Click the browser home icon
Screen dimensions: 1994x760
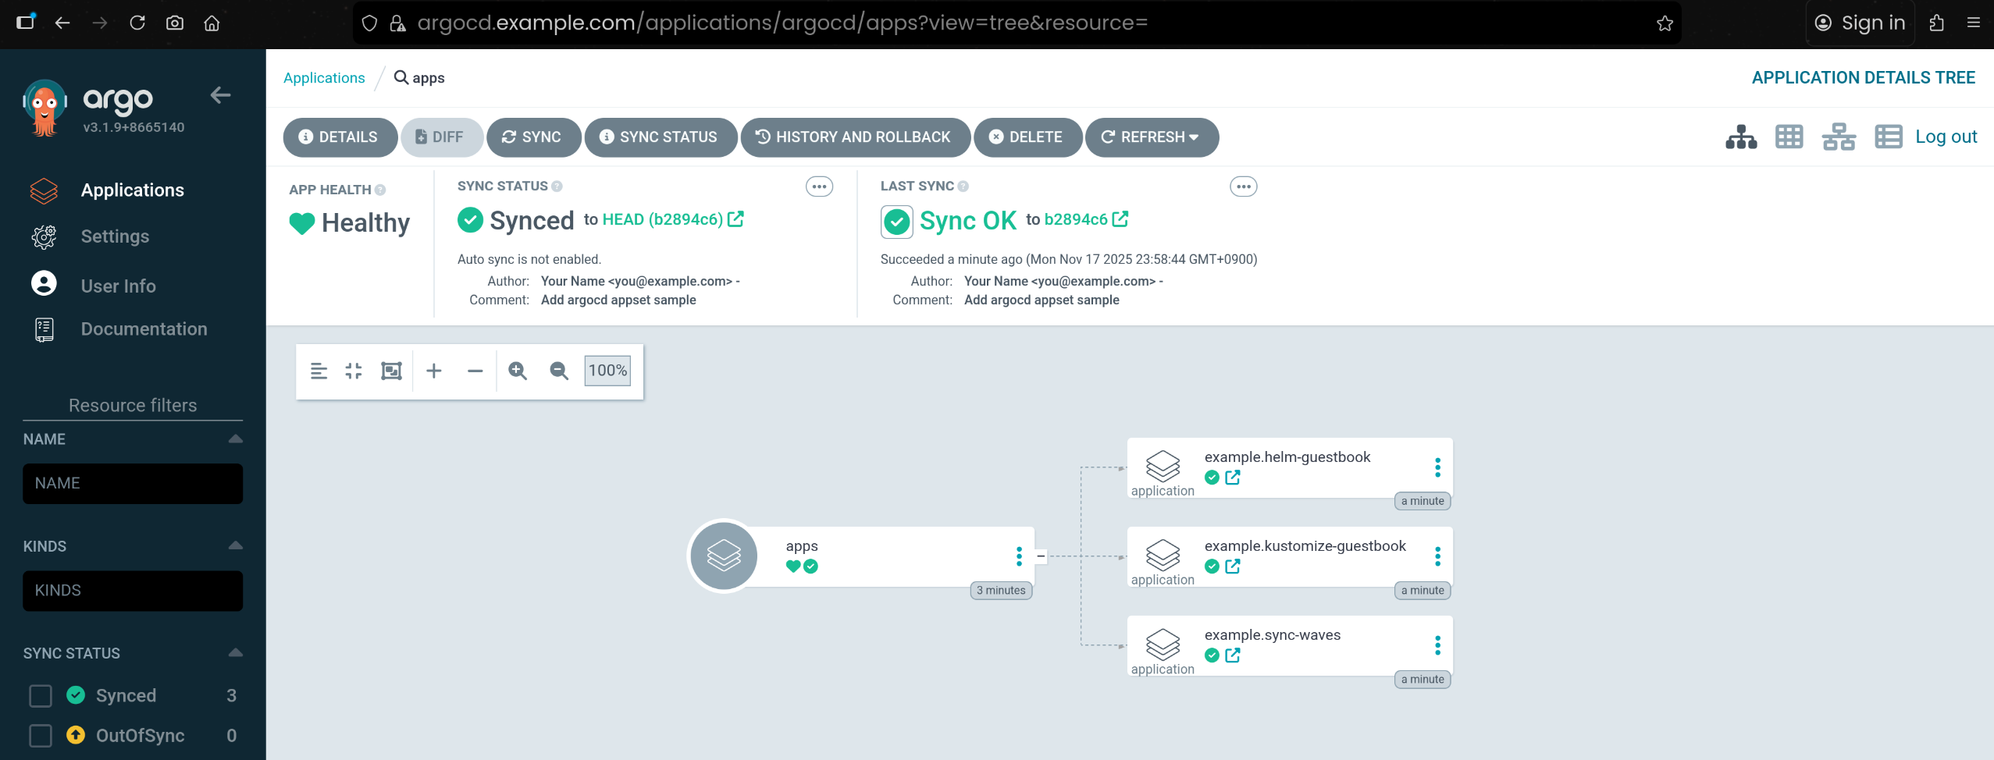[212, 23]
